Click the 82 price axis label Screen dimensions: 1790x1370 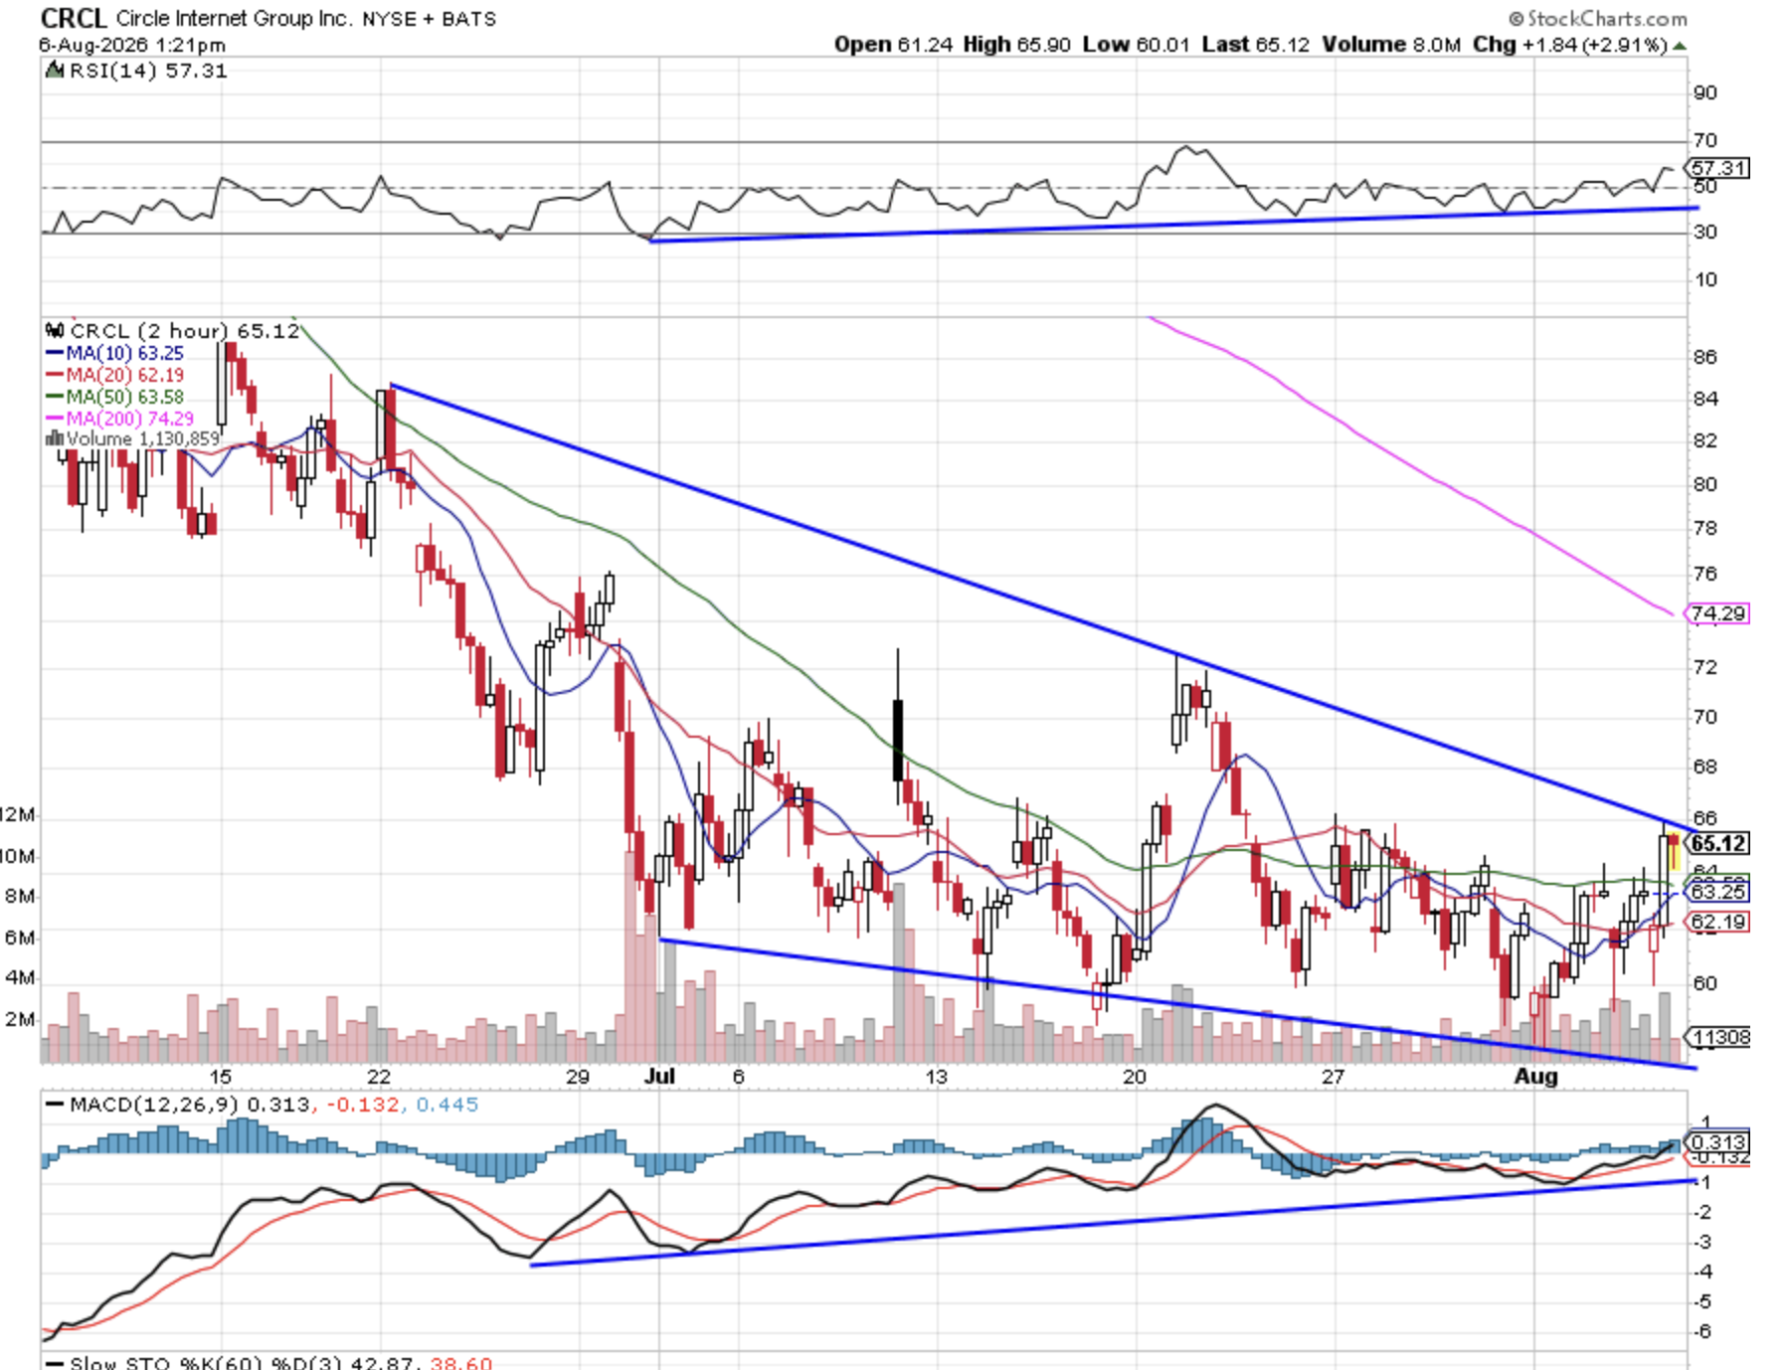pyautogui.click(x=1705, y=440)
